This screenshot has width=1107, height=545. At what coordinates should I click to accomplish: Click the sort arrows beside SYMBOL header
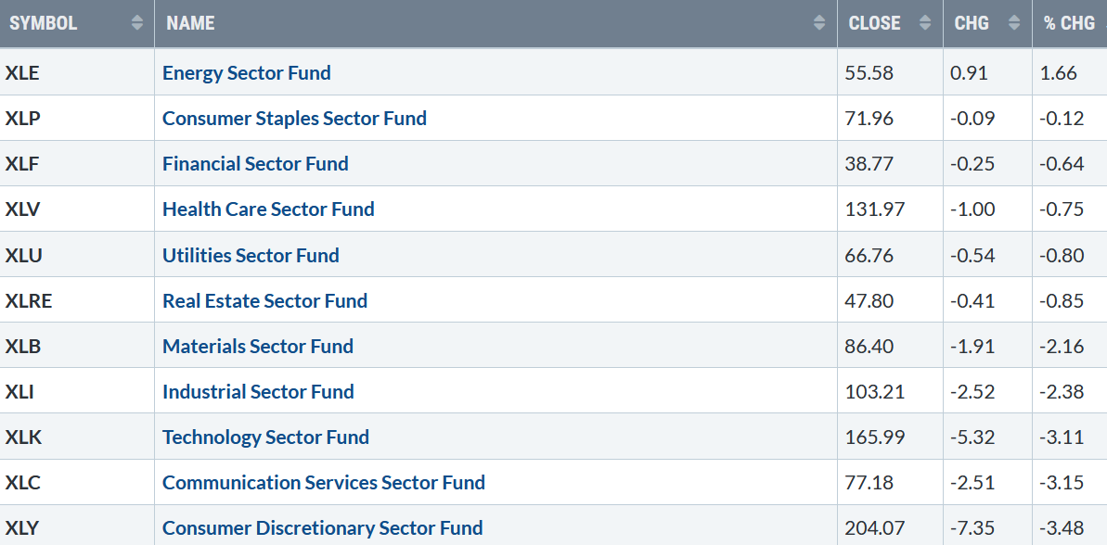tap(137, 23)
